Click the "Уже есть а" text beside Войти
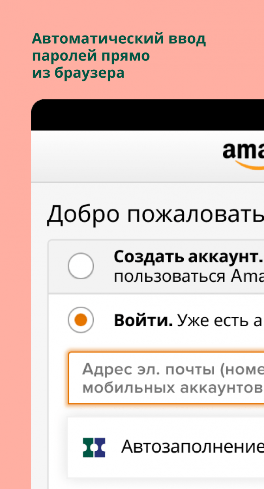Screen dimensions: 264x489 pos(220,320)
